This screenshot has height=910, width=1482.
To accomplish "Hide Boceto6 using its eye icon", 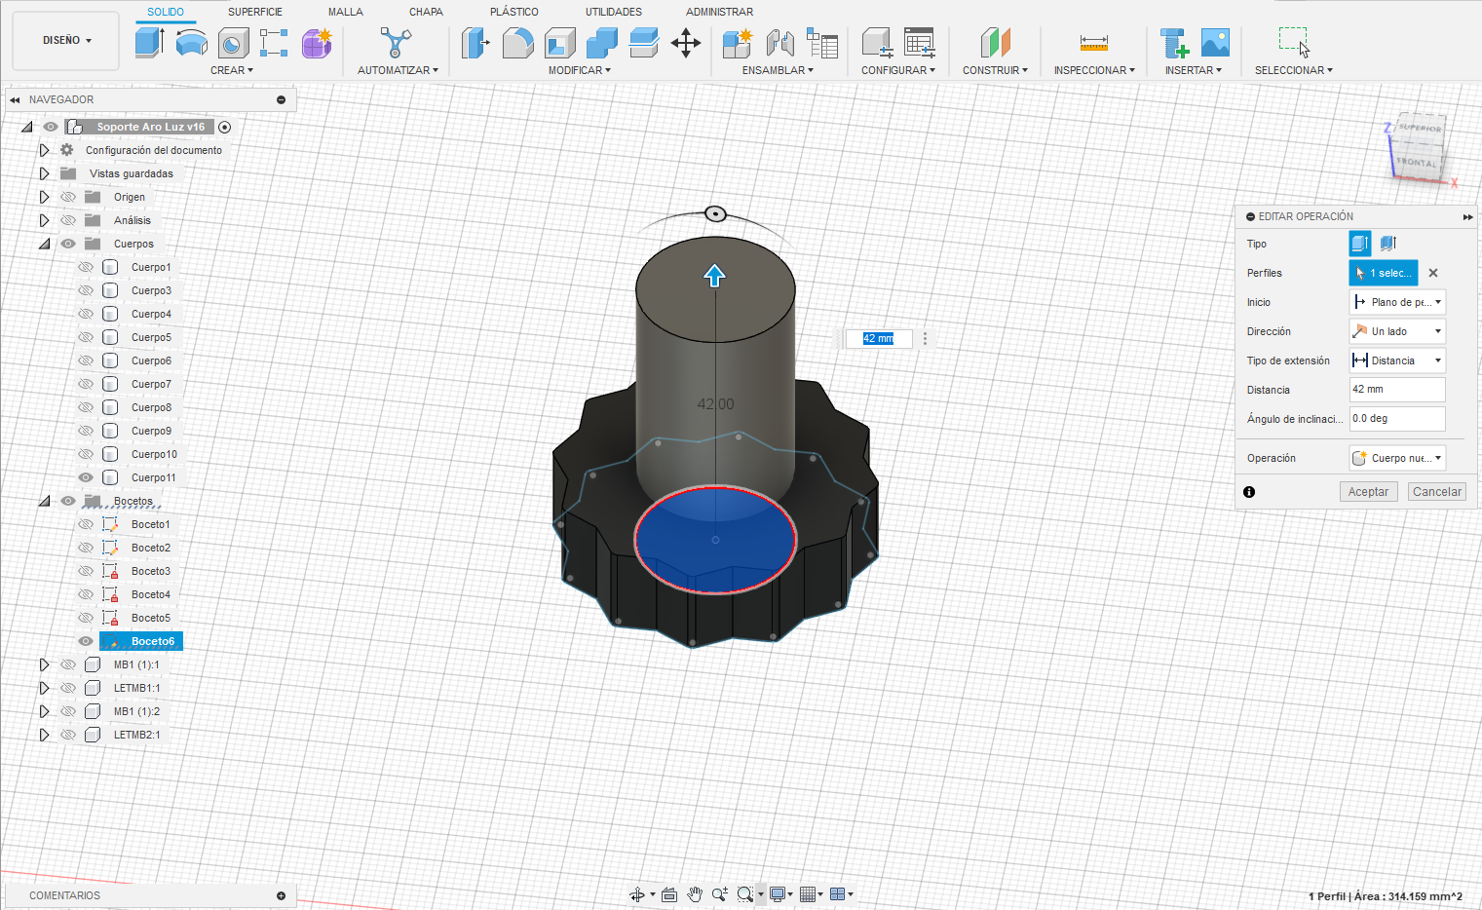I will pyautogui.click(x=86, y=641).
